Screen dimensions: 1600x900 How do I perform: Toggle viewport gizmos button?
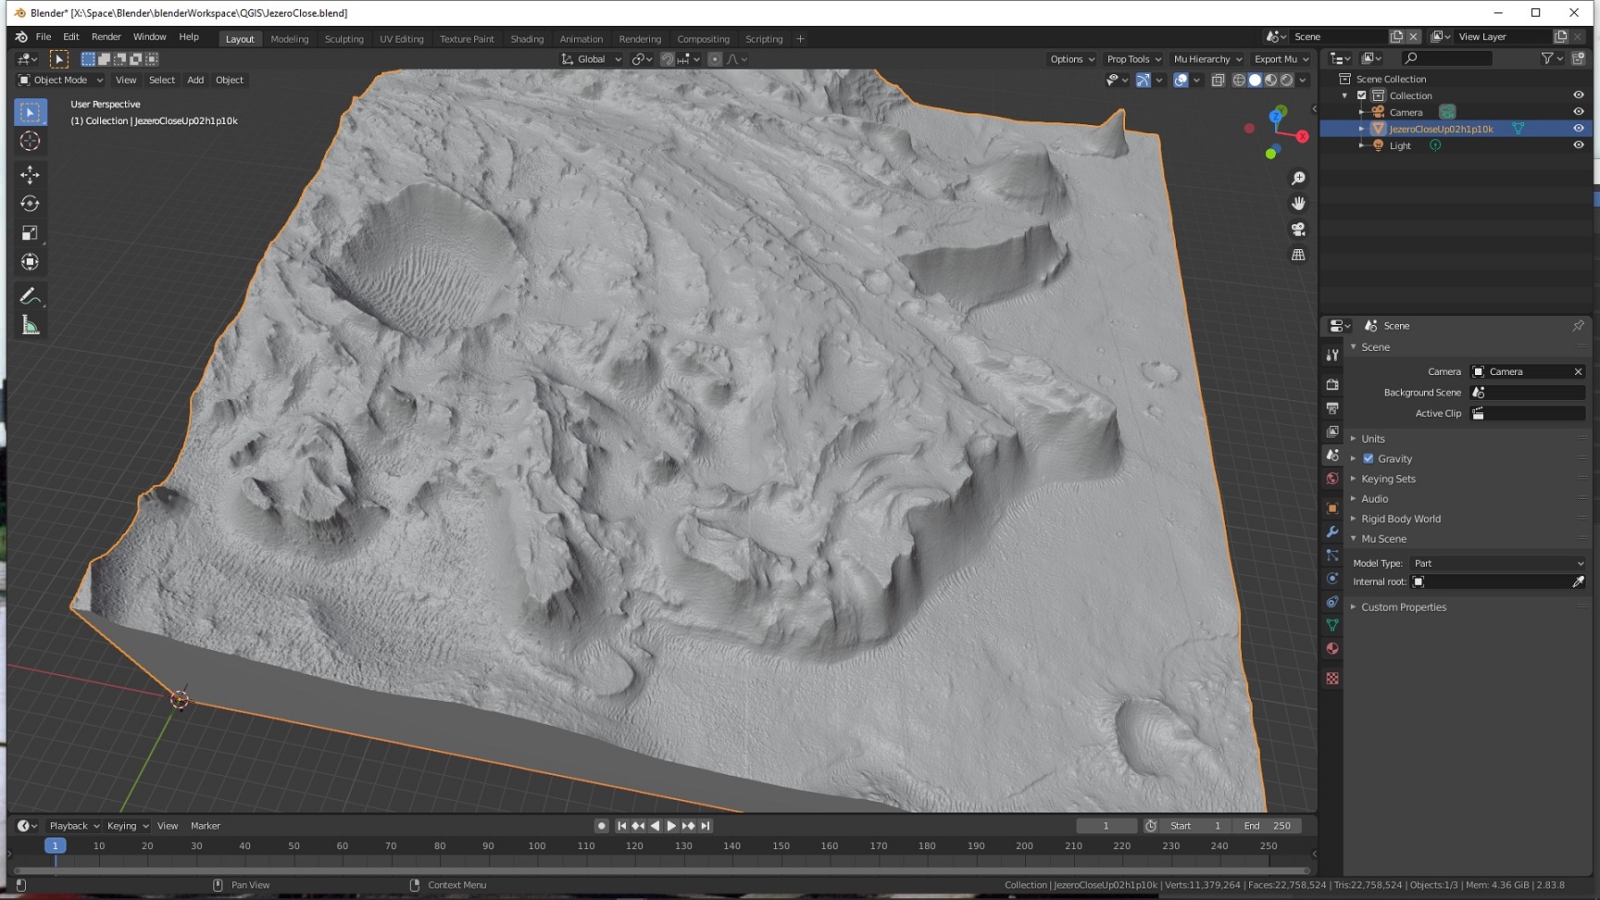1144,81
